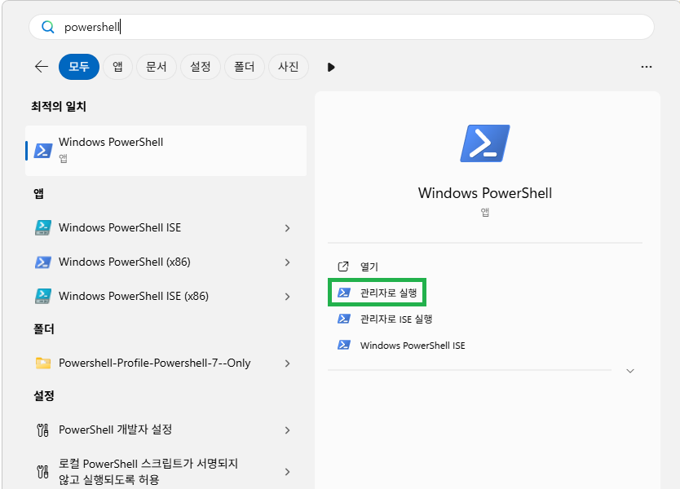Click the powershell search input field
This screenshot has width=680, height=489.
pos(342,27)
